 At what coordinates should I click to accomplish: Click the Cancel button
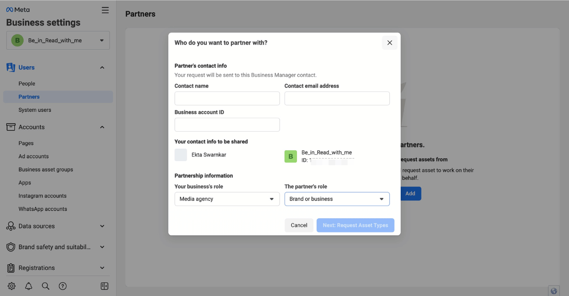click(x=299, y=225)
